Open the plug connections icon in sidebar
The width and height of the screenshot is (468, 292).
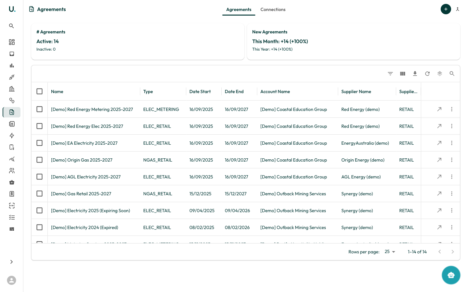coord(12,77)
